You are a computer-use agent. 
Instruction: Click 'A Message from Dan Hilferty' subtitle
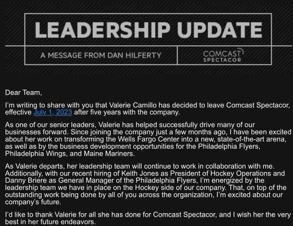click(x=101, y=56)
